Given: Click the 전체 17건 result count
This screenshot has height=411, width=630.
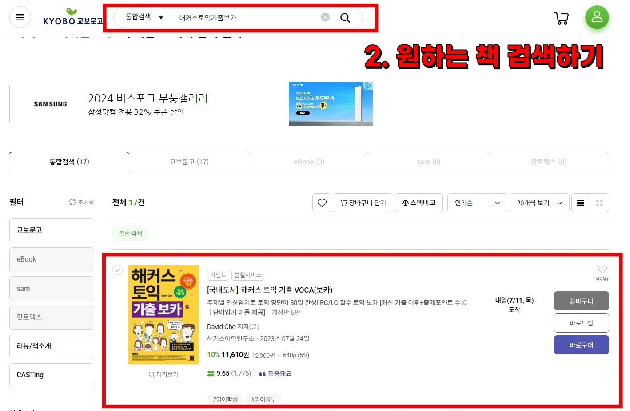Looking at the screenshot, I should [x=128, y=202].
